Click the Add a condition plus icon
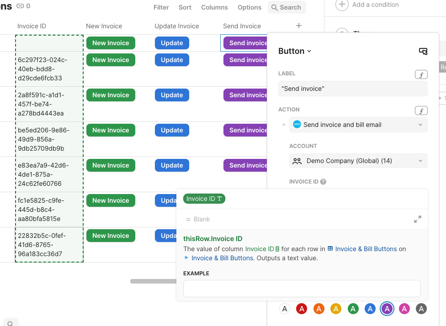Screen dimensions: 446x326 [342, 5]
